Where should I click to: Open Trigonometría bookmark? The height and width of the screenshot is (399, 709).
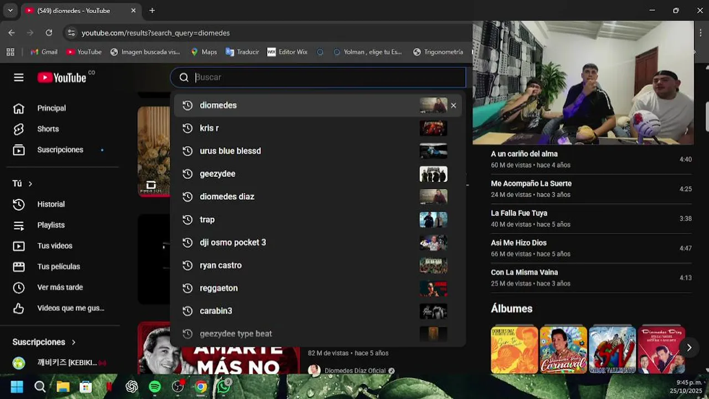[438, 52]
